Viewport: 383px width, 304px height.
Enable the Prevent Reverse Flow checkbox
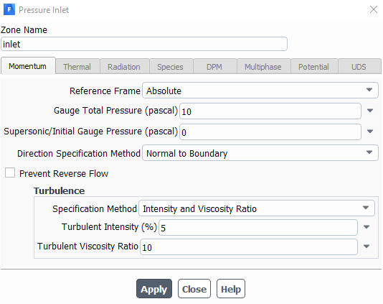click(x=10, y=172)
